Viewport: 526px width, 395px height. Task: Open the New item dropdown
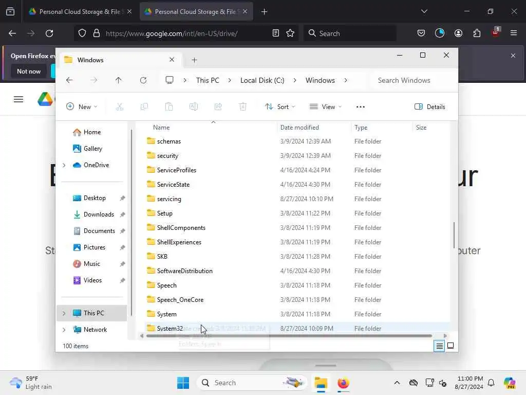[82, 107]
